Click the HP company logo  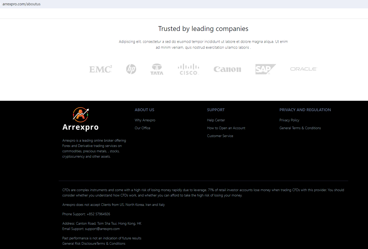tap(131, 69)
